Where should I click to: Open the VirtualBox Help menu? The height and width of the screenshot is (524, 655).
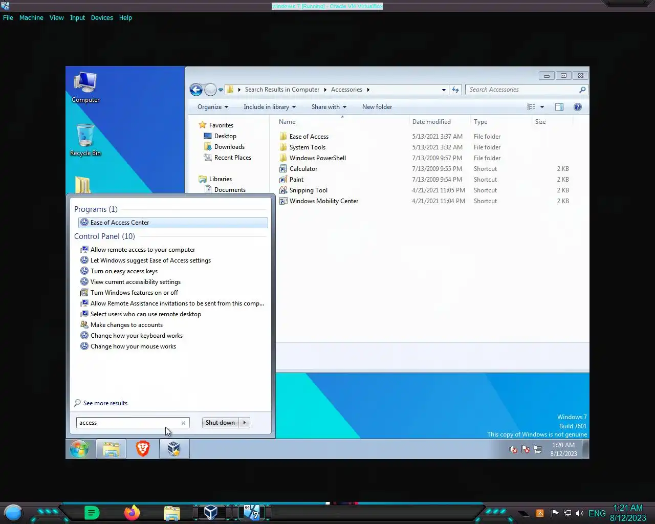[125, 17]
